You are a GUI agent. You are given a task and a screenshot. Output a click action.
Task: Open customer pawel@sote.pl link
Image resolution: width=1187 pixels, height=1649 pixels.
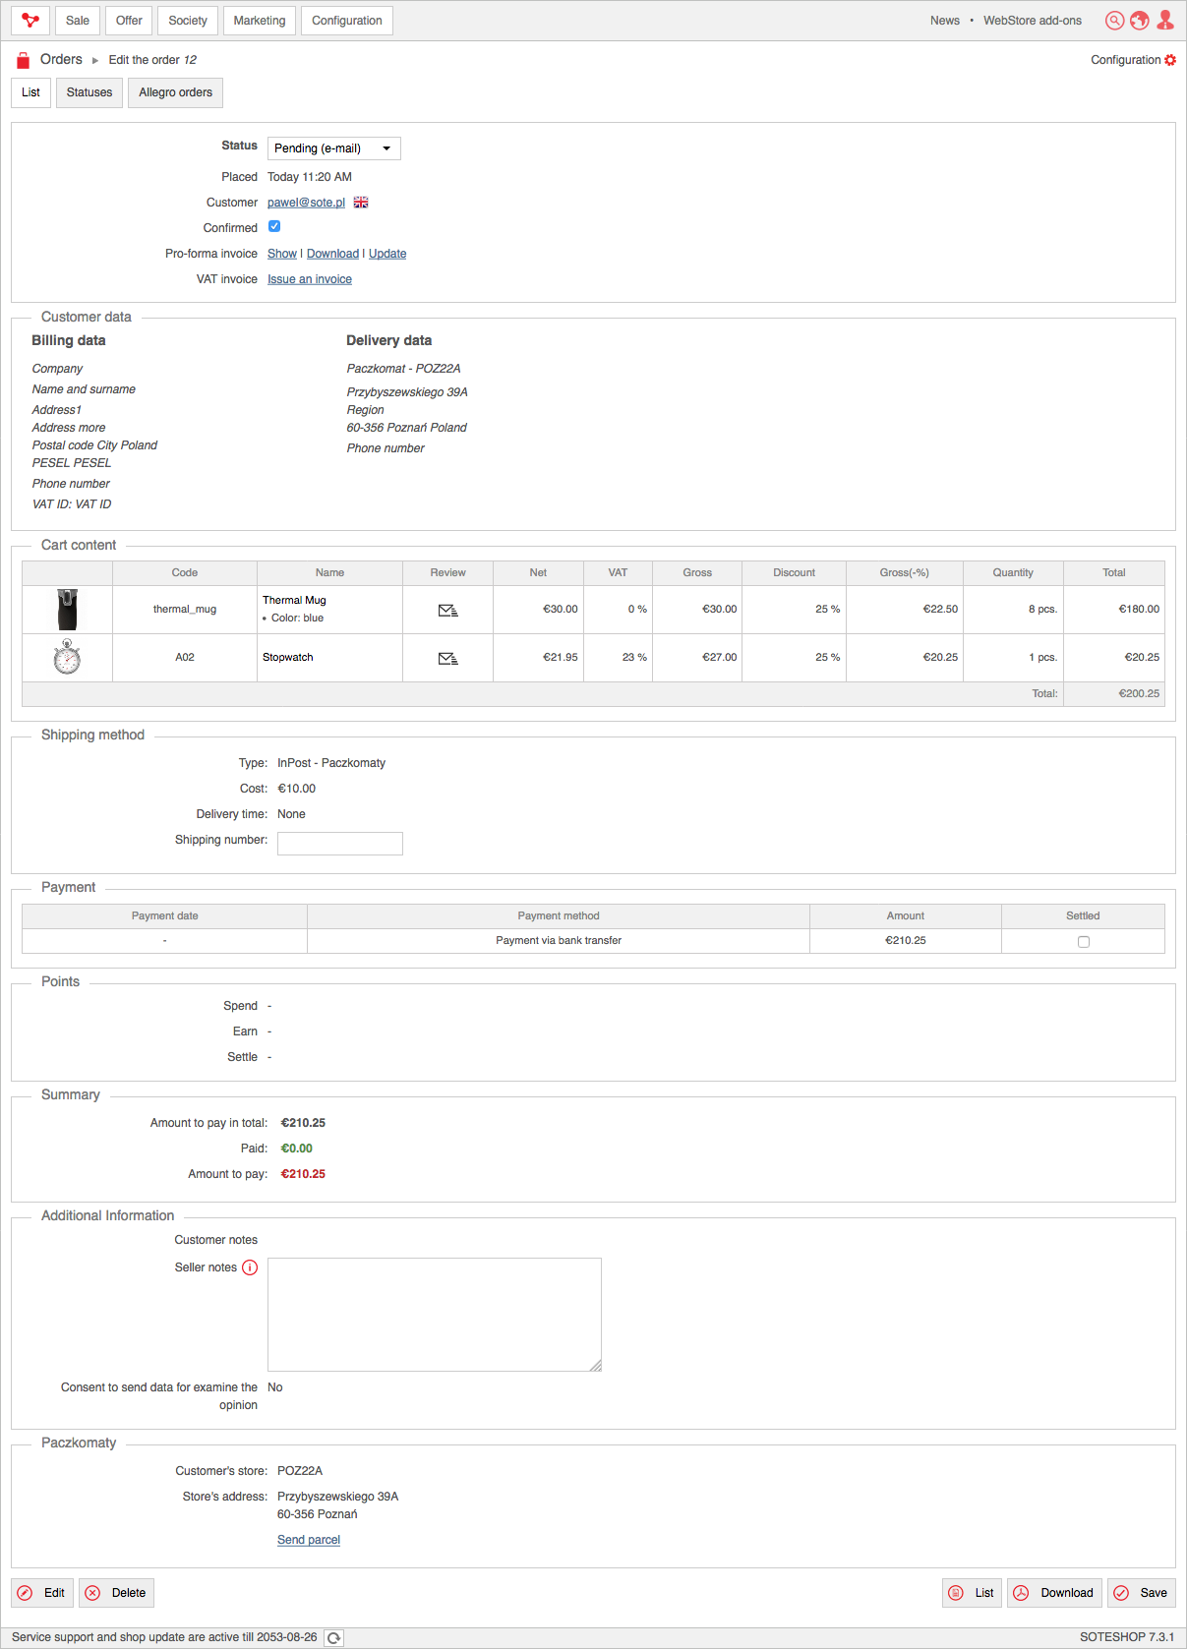(306, 203)
